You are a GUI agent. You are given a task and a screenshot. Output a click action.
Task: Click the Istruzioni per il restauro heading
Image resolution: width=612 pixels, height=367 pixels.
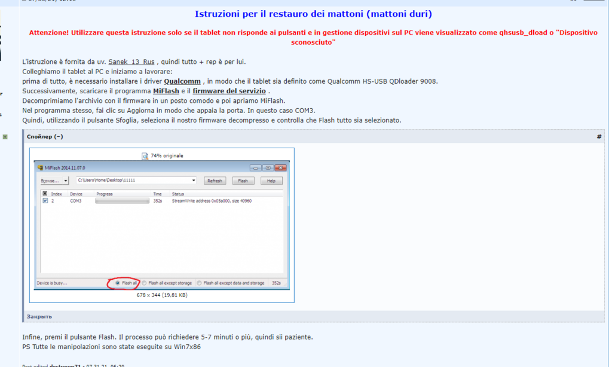(x=313, y=14)
